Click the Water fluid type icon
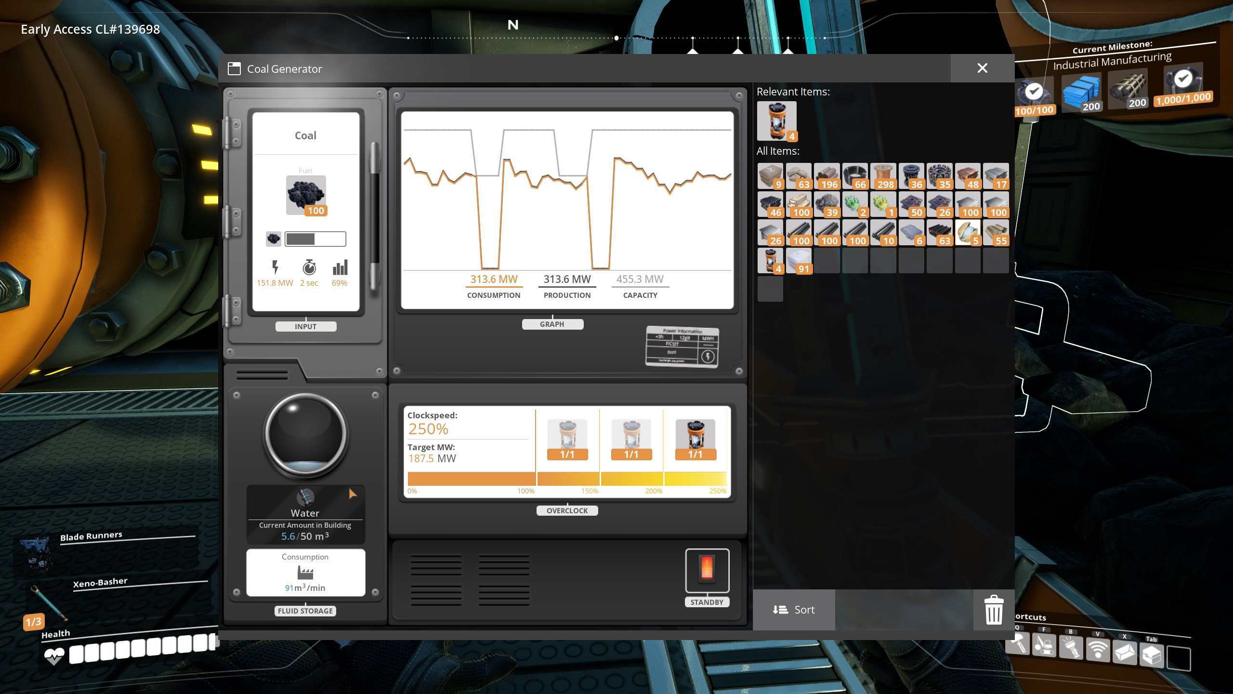 click(x=305, y=496)
